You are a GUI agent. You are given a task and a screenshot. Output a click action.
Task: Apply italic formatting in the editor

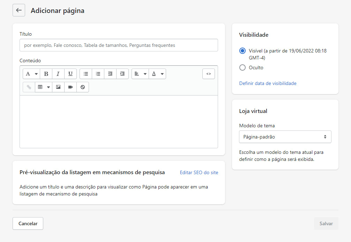point(58,74)
